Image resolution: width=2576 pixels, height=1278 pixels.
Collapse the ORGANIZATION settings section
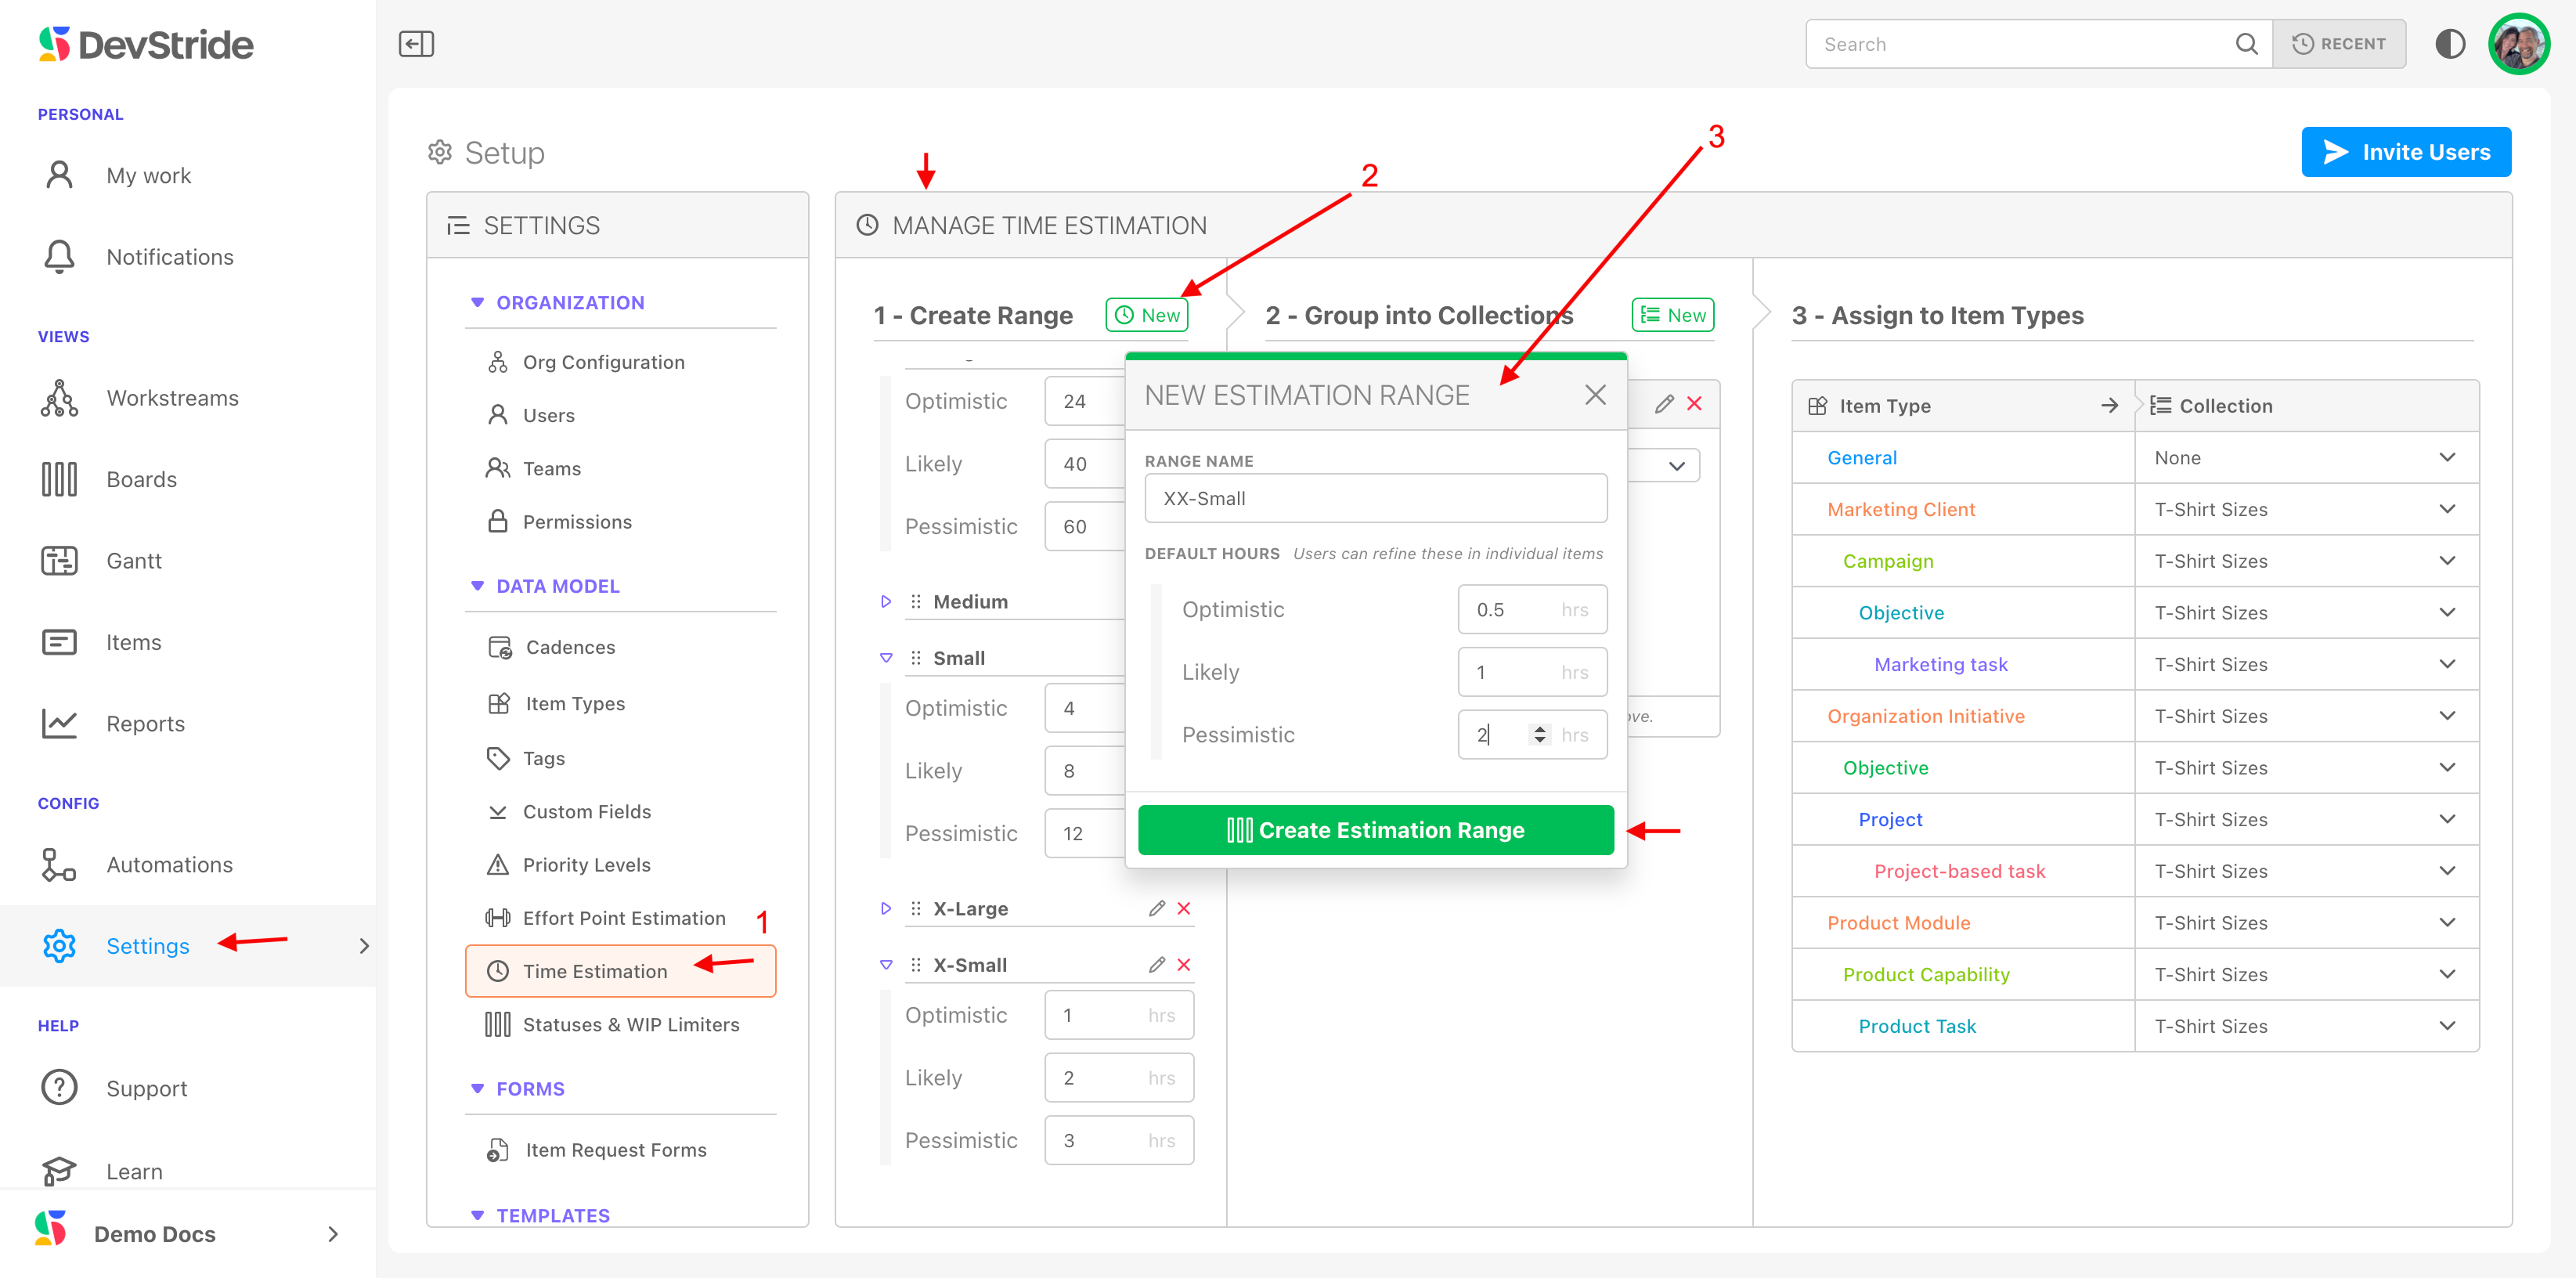[477, 302]
